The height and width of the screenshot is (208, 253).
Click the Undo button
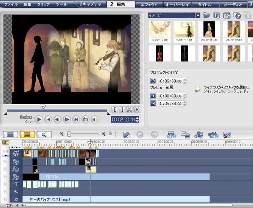tap(140, 135)
